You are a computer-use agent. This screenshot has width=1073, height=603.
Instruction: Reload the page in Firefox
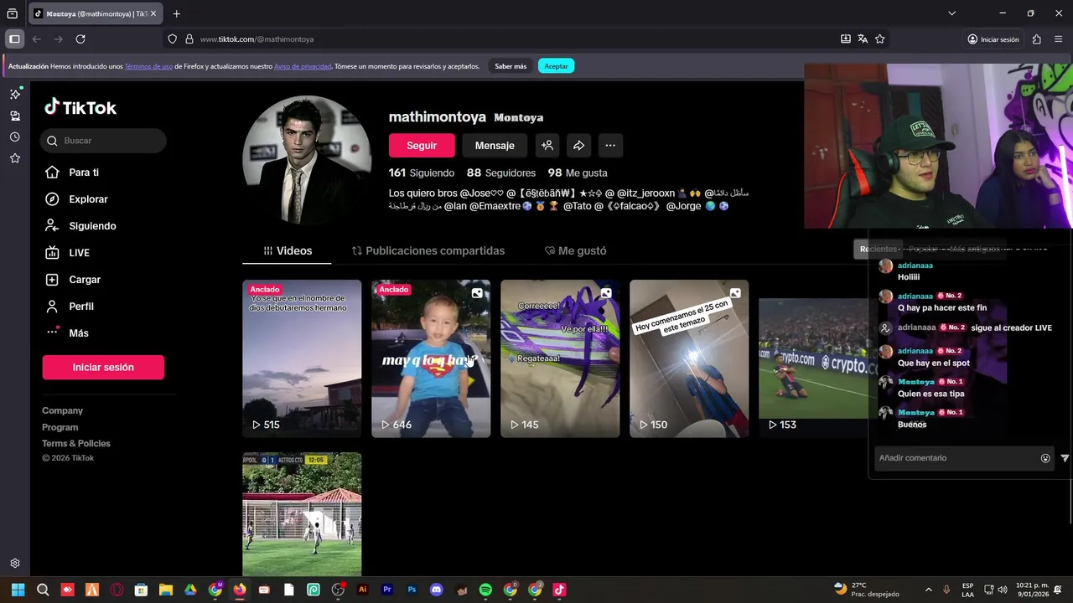[x=80, y=39]
